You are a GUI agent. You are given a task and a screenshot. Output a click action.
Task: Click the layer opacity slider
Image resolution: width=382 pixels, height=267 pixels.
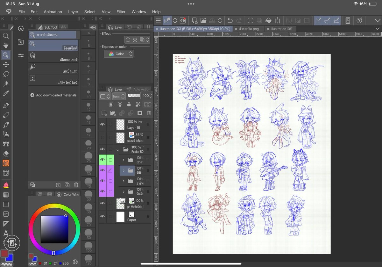(x=134, y=96)
